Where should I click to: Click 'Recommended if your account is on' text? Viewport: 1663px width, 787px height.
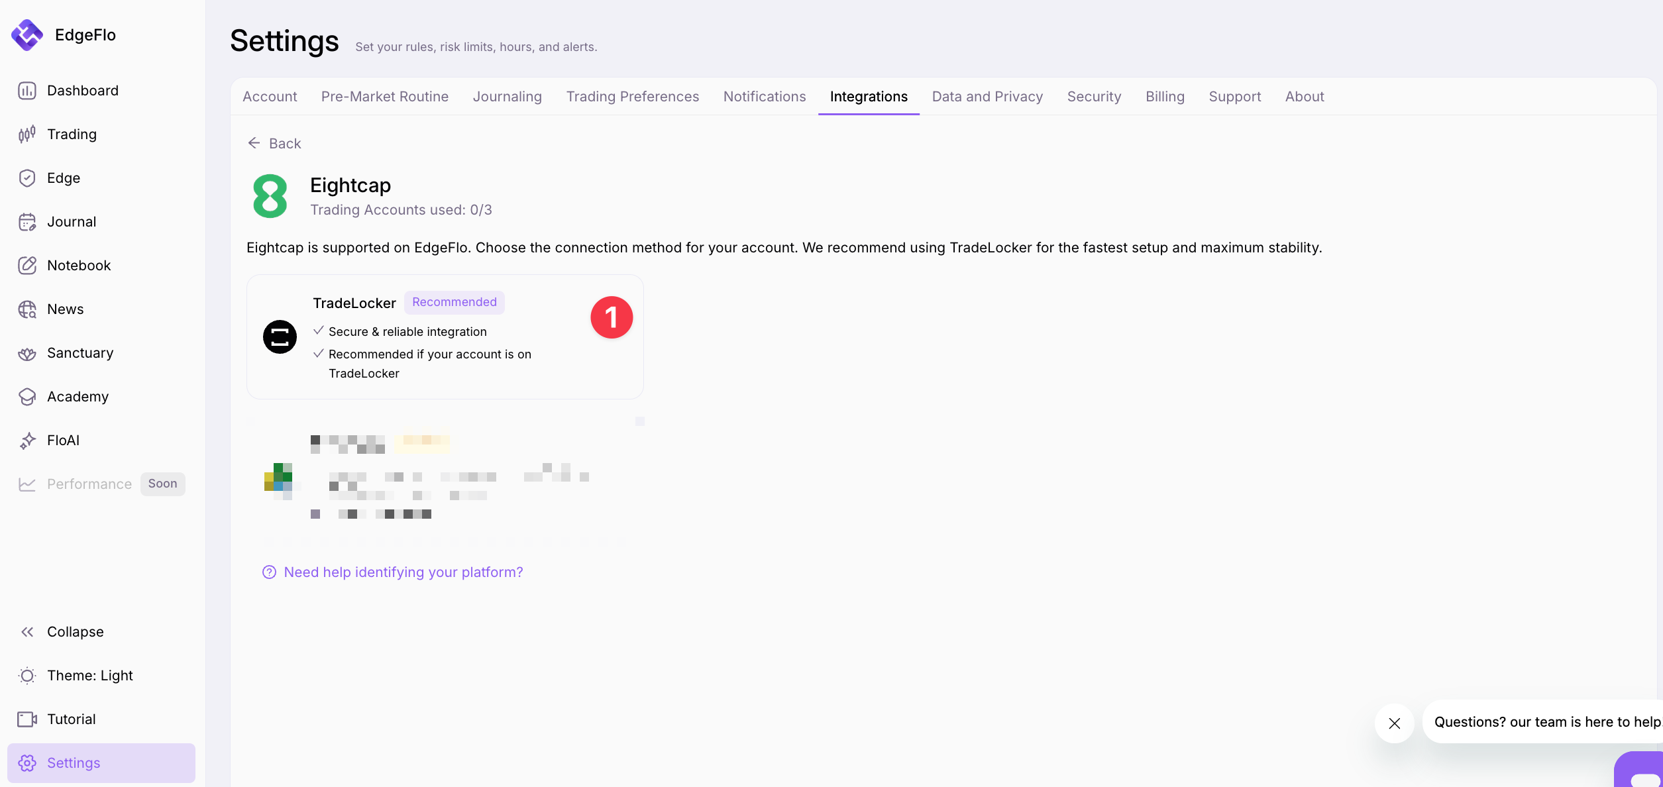coord(430,354)
